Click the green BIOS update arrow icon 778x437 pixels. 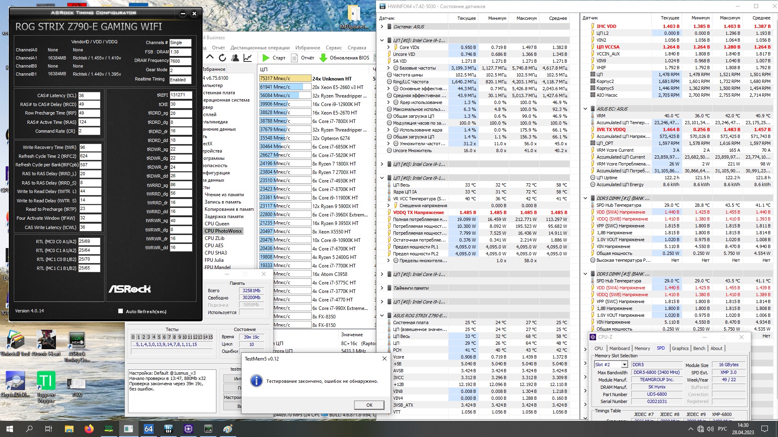[x=323, y=58]
